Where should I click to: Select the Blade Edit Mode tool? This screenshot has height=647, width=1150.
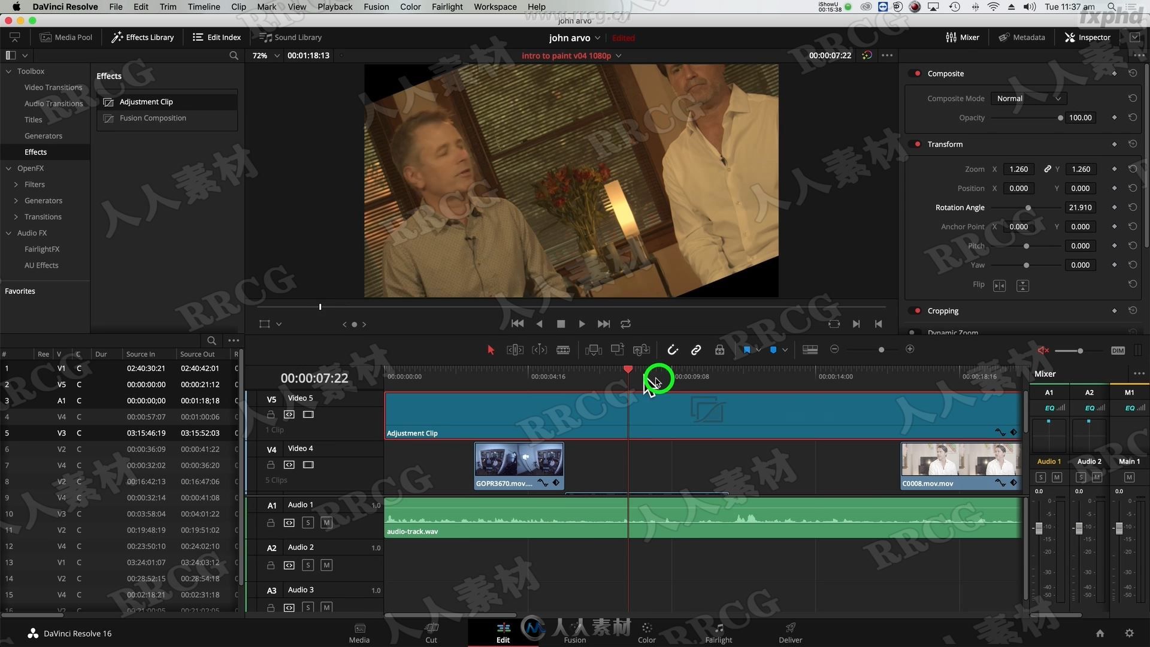click(563, 350)
